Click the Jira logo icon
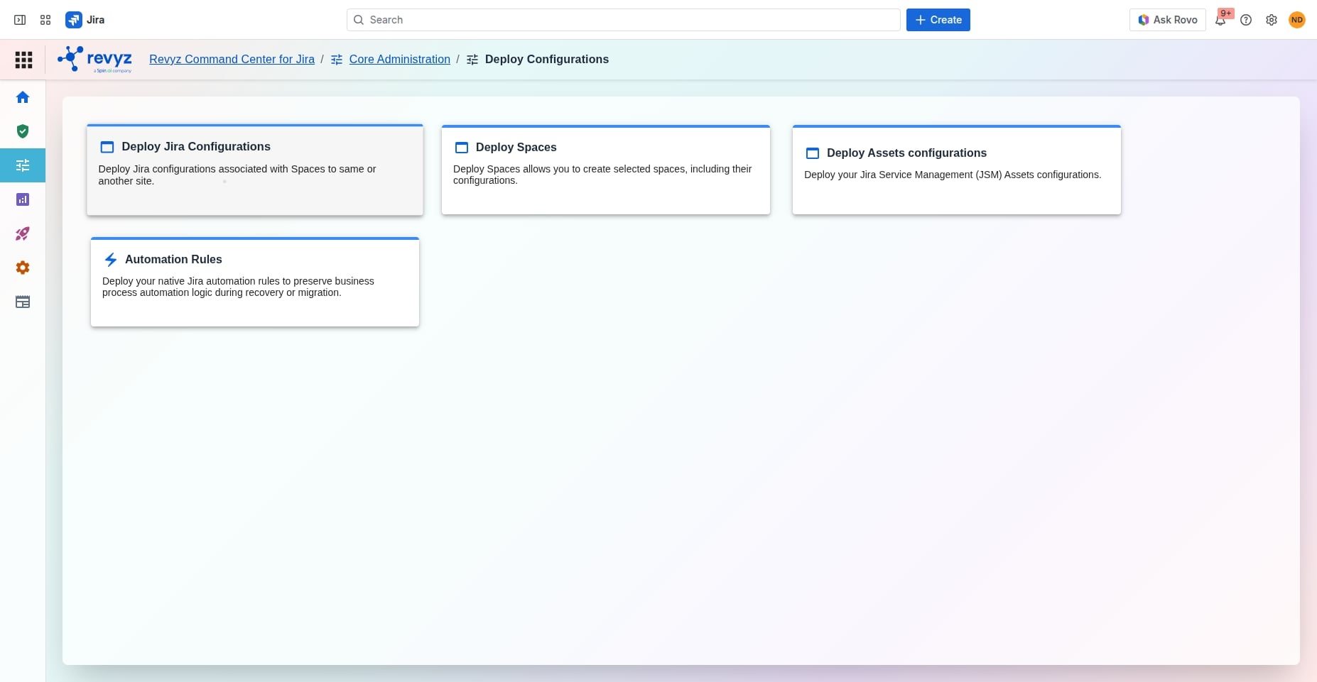The height and width of the screenshot is (682, 1317). point(73,20)
